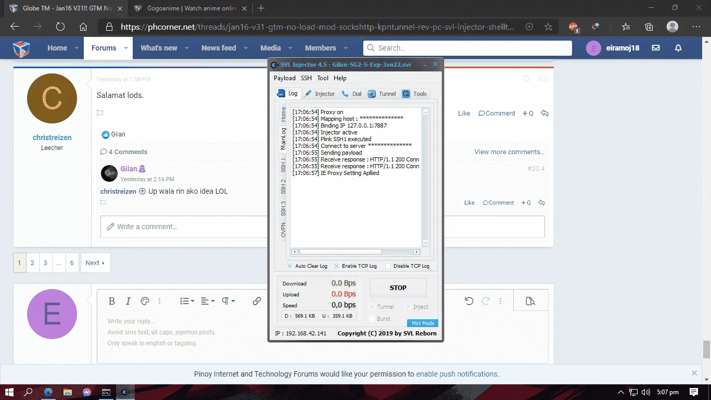
Task: Open Messenger from the Windows taskbar
Action: [86, 392]
